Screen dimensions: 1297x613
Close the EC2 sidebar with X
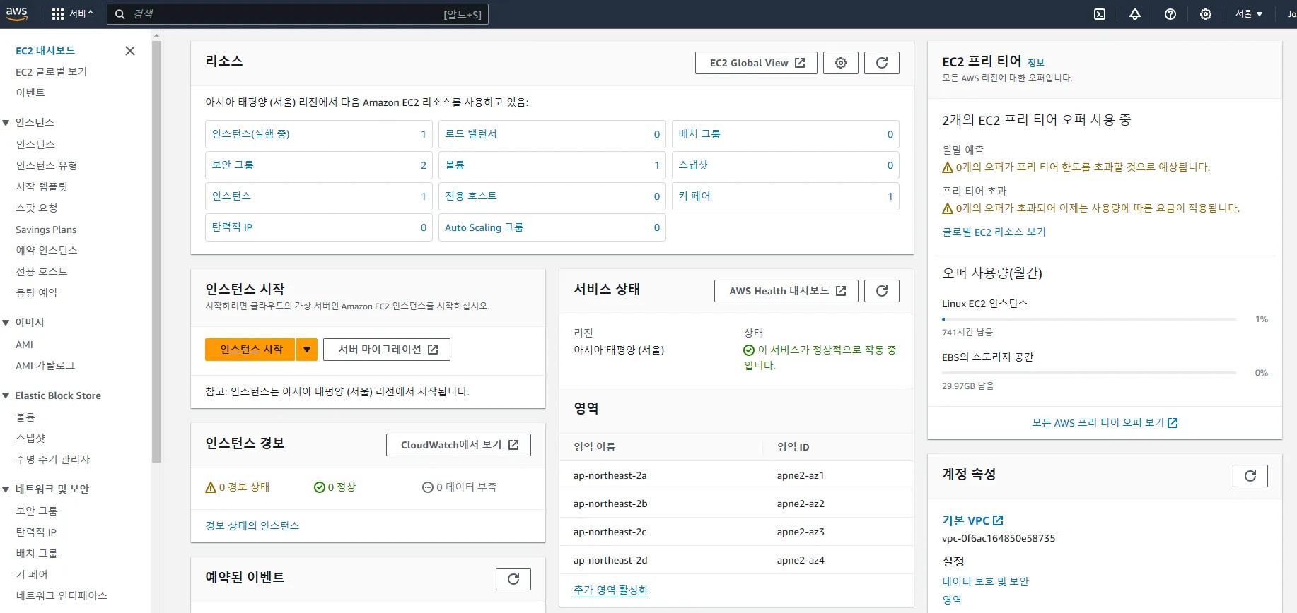tap(130, 51)
